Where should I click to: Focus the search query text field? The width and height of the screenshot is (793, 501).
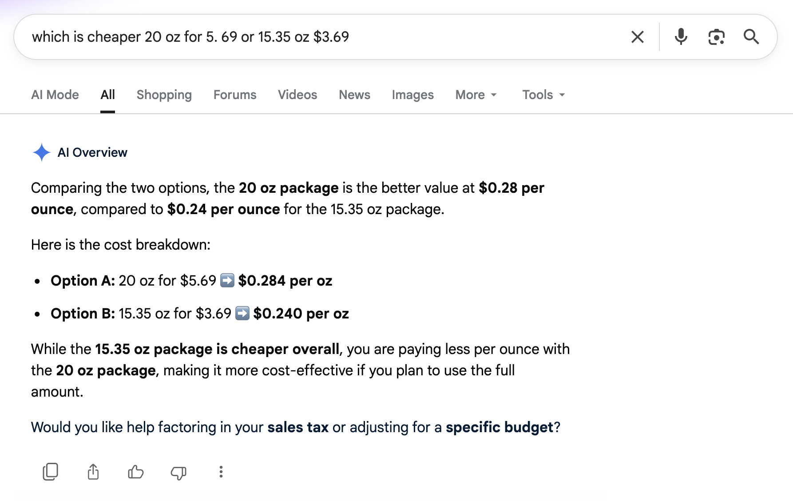point(324,37)
